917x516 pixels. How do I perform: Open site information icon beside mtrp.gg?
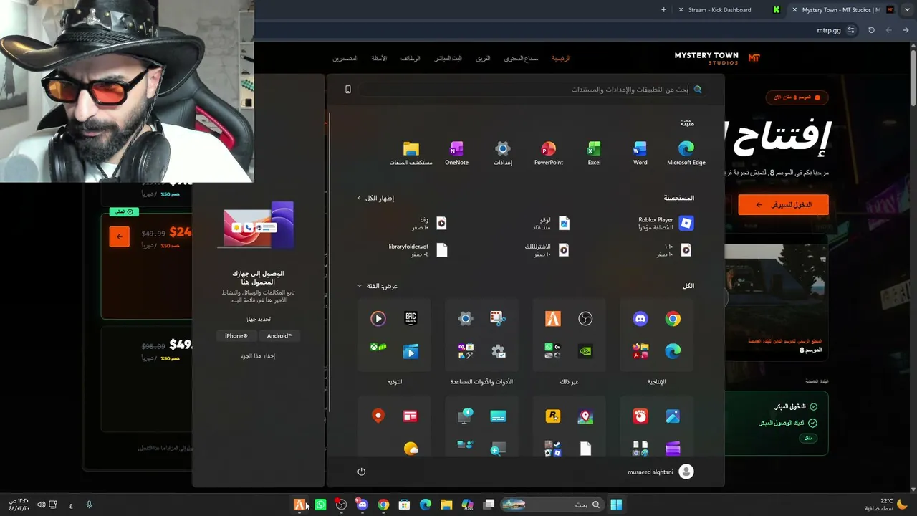pyautogui.click(x=850, y=30)
